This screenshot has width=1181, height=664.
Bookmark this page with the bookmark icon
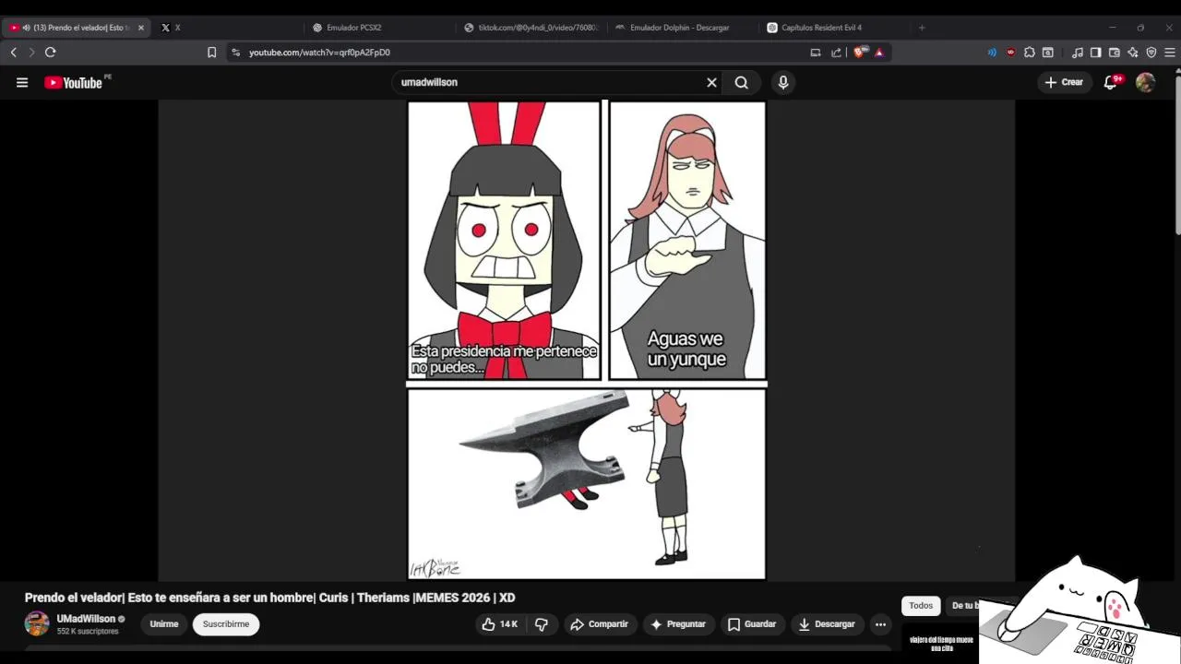click(x=211, y=53)
